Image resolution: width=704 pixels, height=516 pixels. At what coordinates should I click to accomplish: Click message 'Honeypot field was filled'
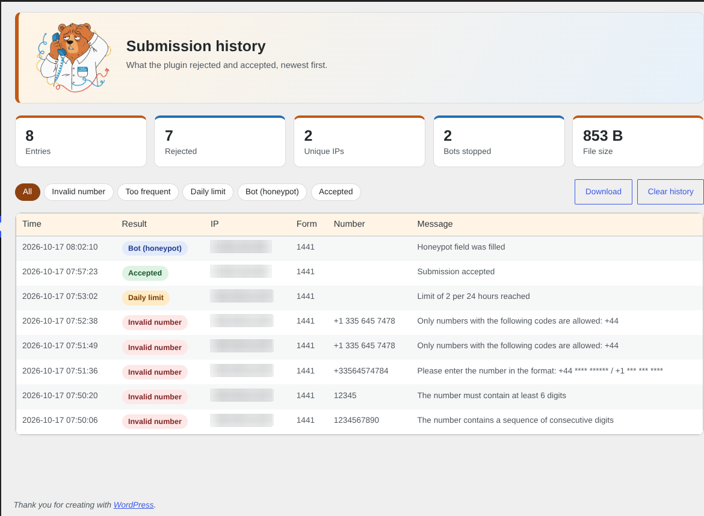(461, 247)
